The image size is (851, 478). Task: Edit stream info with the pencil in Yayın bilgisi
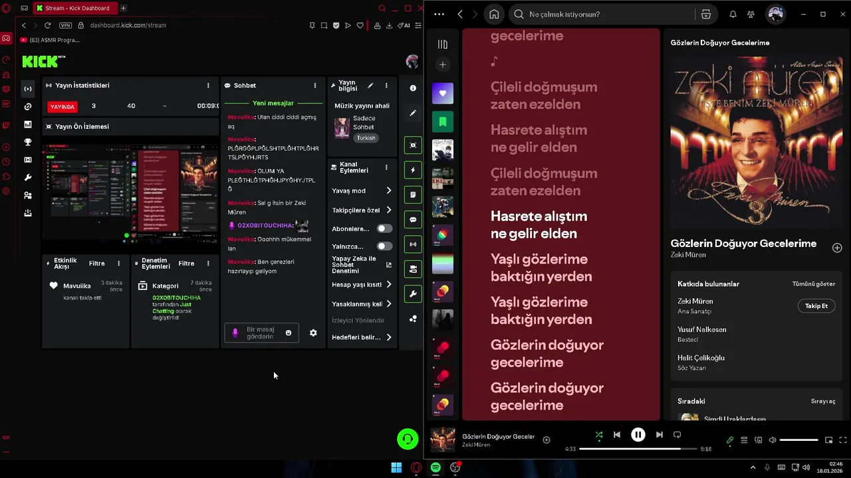click(370, 86)
